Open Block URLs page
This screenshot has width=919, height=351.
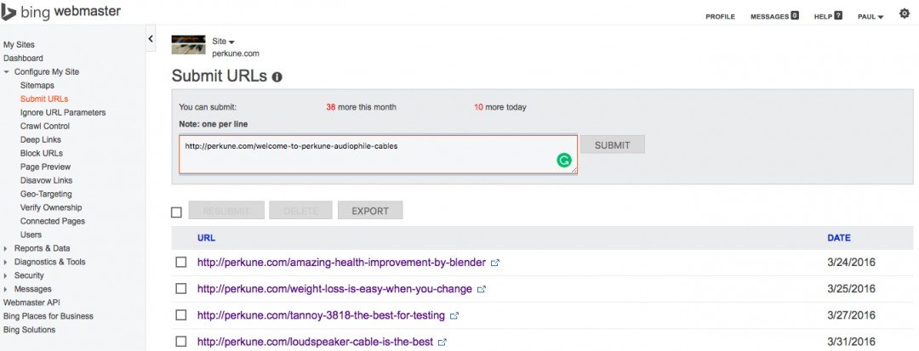pyautogui.click(x=41, y=153)
